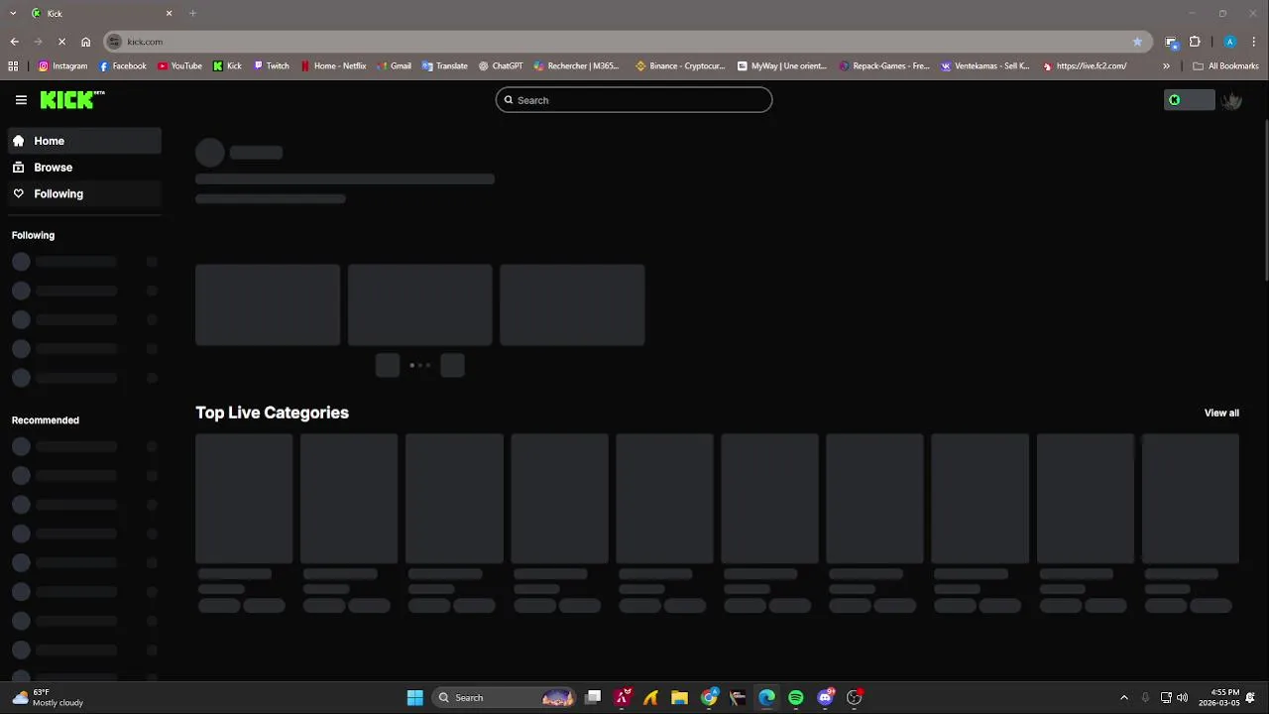
Task: Open Task View on the taskbar
Action: pyautogui.click(x=593, y=698)
